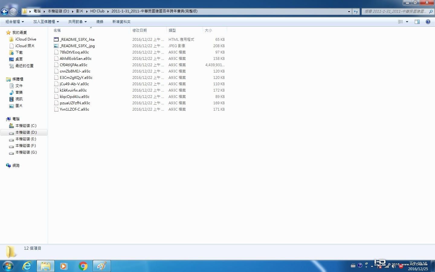This screenshot has height=272, width=435.
Task: Select 本機磁碟 (C:) in the navigation pane
Action: 26,126
